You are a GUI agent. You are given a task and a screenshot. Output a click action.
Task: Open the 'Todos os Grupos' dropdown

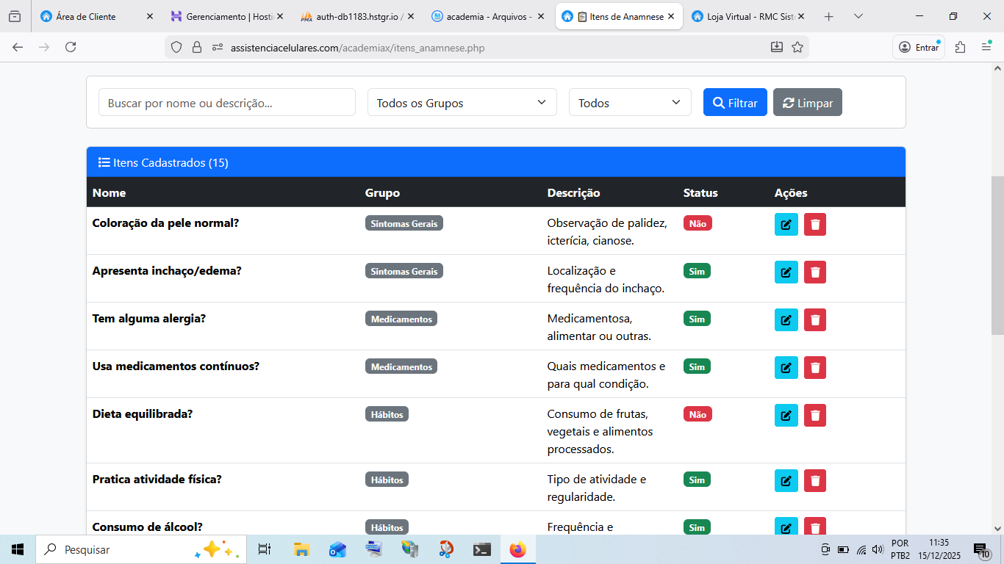(x=462, y=103)
